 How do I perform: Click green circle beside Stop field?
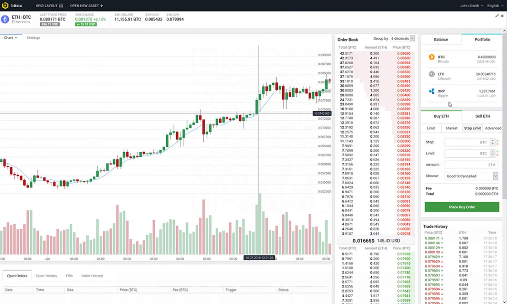tap(497, 141)
